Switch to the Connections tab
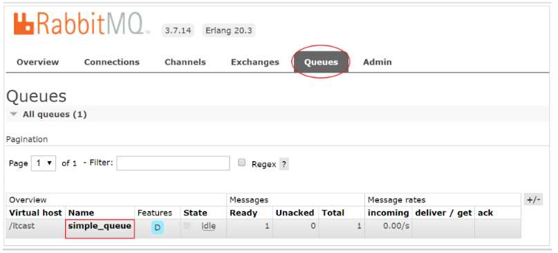This screenshot has width=558, height=253. (112, 62)
